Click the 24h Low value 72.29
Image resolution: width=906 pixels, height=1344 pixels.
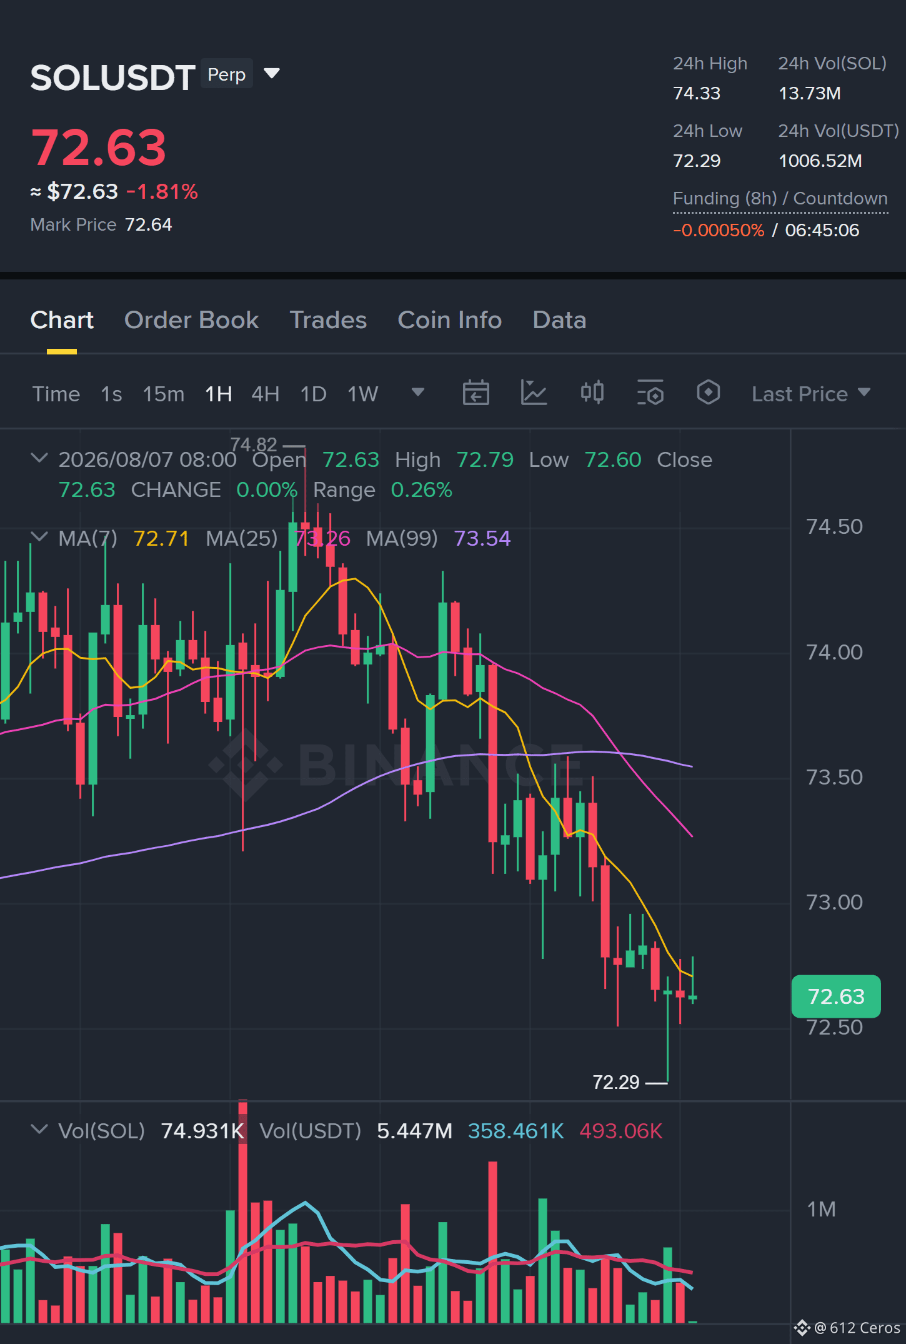click(697, 161)
